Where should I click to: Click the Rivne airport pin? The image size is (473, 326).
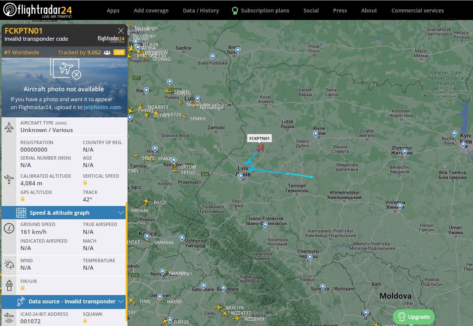click(x=315, y=134)
